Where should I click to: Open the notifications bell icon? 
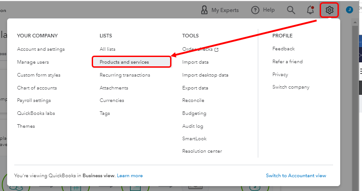[310, 10]
